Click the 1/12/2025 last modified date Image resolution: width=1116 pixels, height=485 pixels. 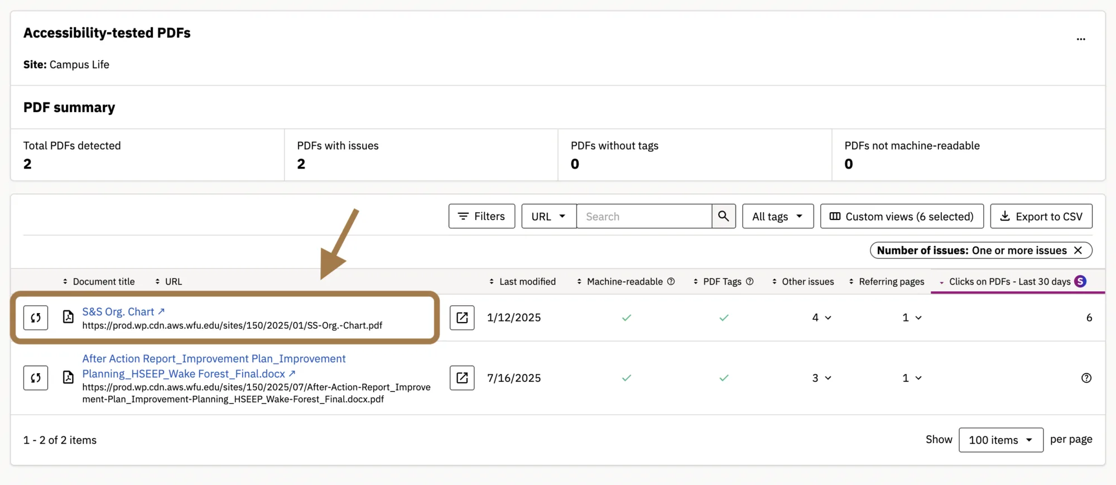click(514, 318)
